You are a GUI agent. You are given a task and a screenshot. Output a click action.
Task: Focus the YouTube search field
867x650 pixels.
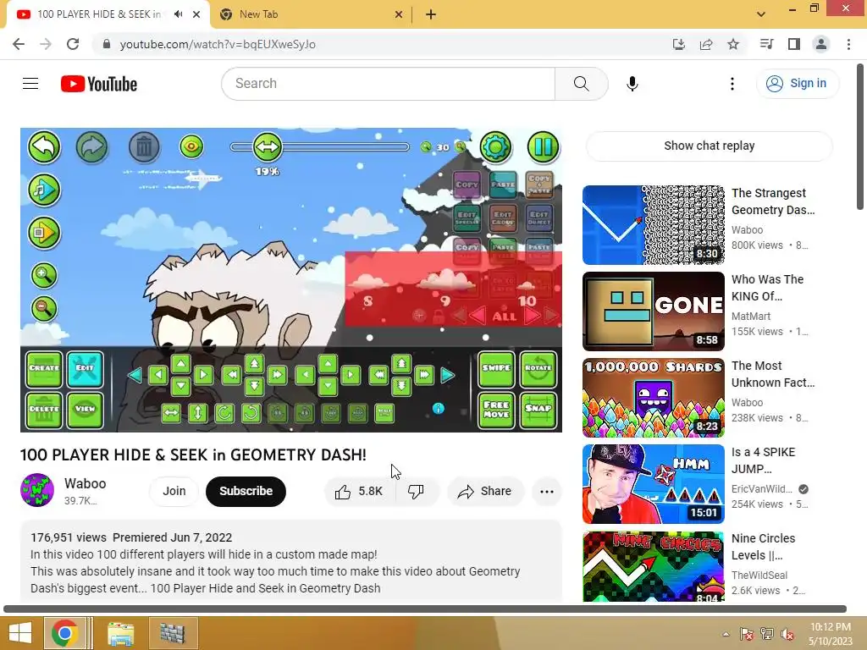tap(389, 84)
